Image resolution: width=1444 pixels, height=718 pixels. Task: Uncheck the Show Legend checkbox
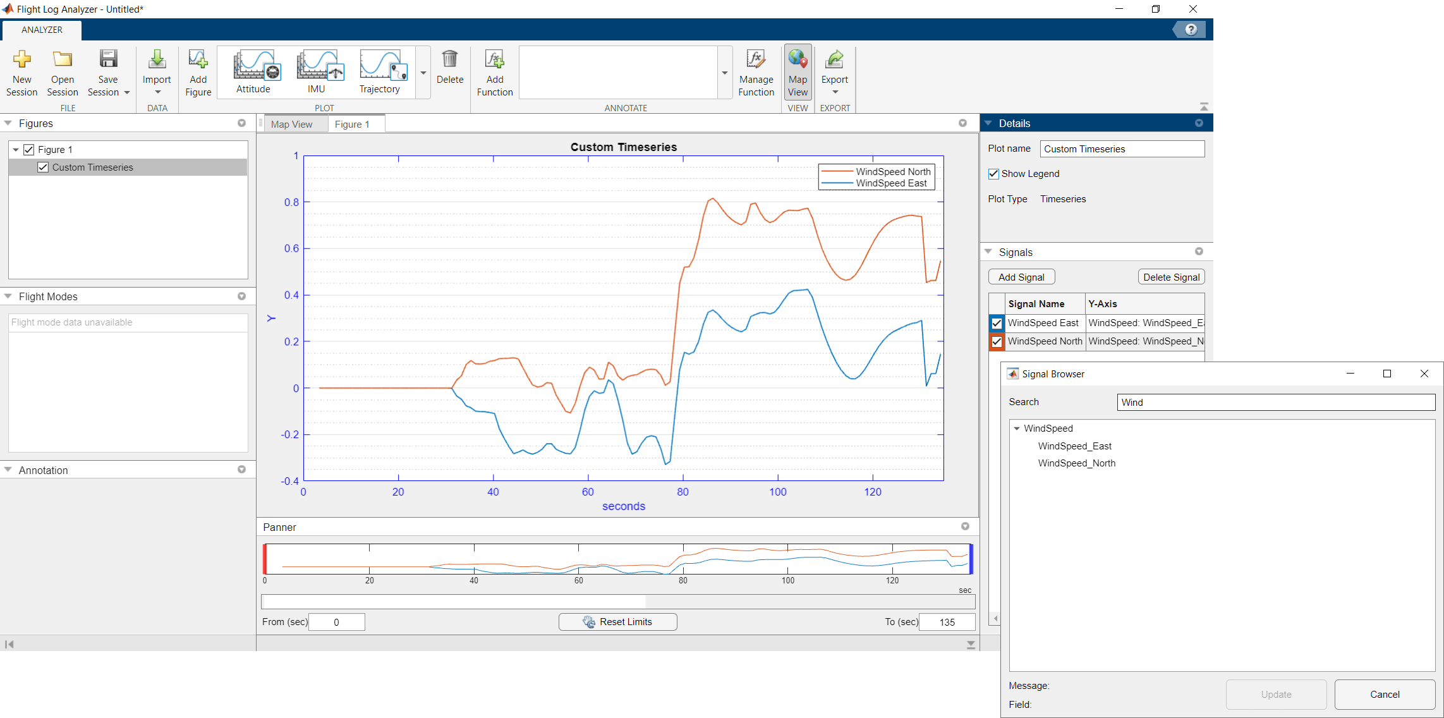[993, 174]
